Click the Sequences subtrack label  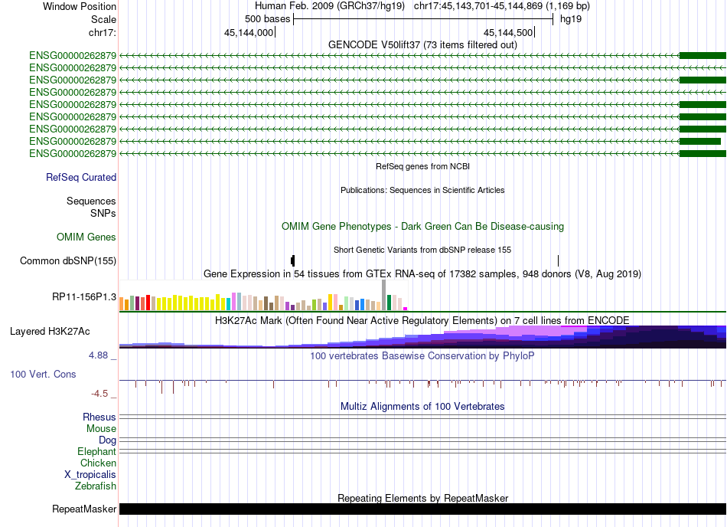[91, 201]
